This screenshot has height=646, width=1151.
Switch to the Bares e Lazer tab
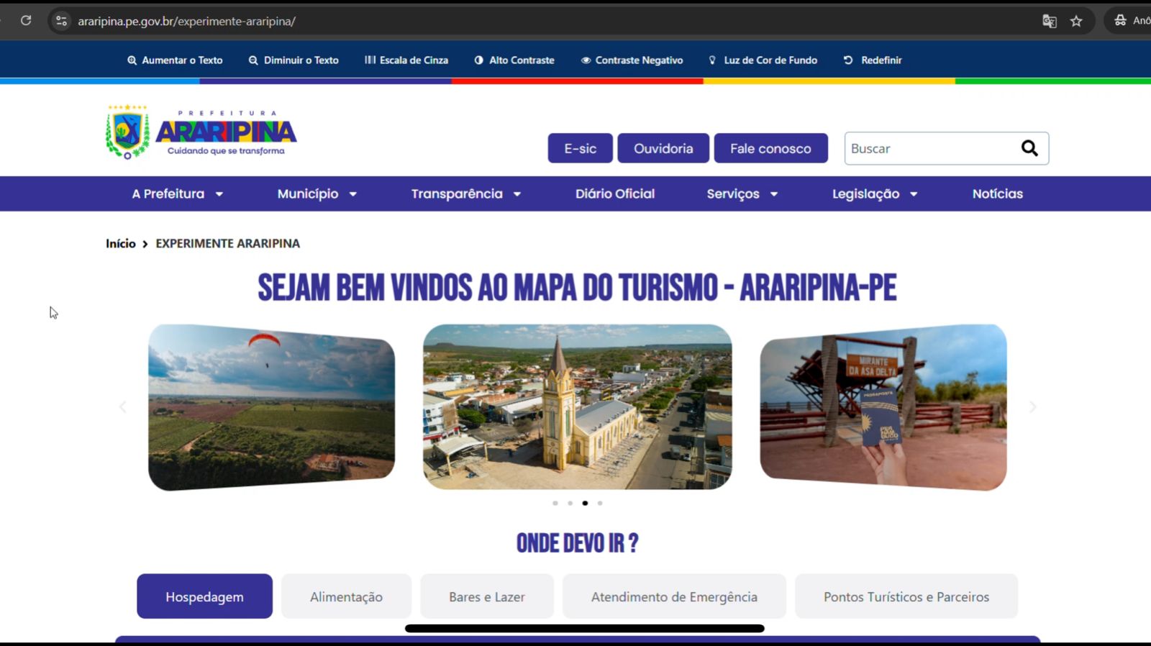(487, 596)
